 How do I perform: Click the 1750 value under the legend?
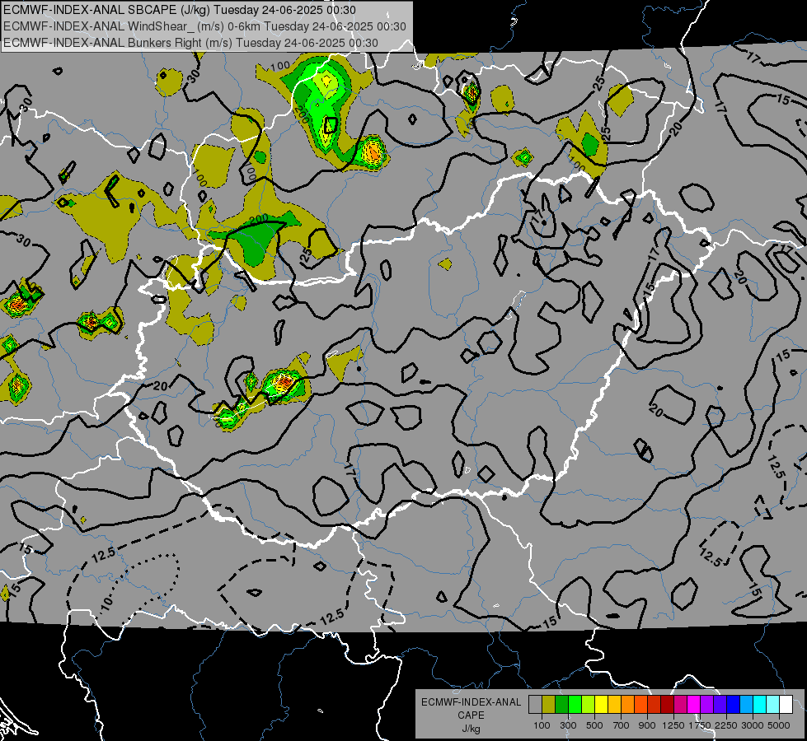click(x=700, y=725)
